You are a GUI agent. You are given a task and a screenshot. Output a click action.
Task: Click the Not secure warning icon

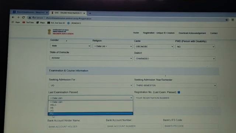(30, 18)
